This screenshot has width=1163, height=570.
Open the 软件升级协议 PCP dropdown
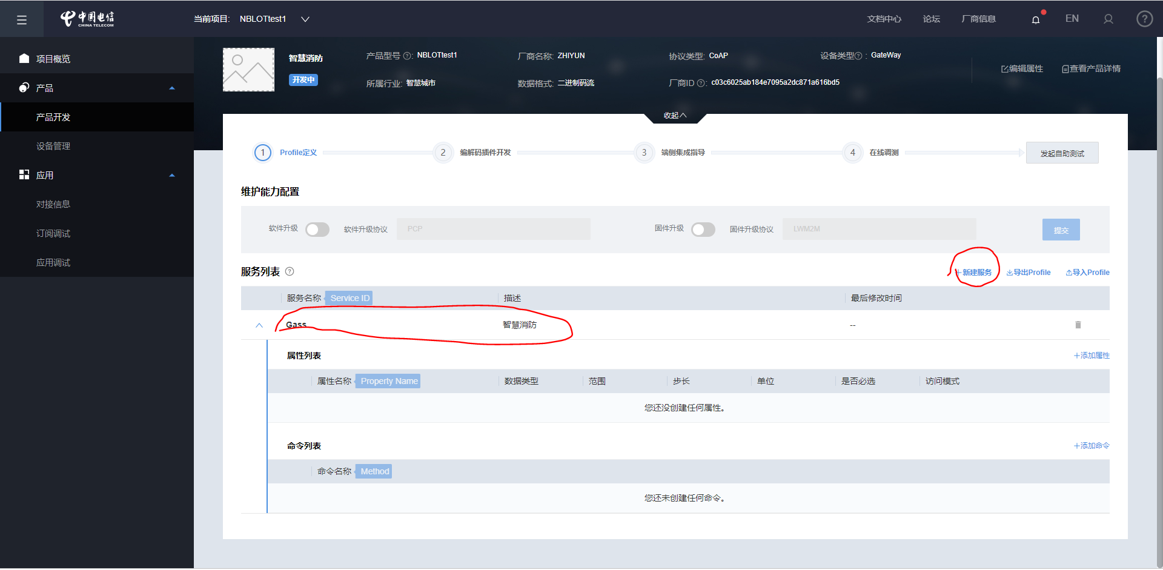tap(494, 229)
